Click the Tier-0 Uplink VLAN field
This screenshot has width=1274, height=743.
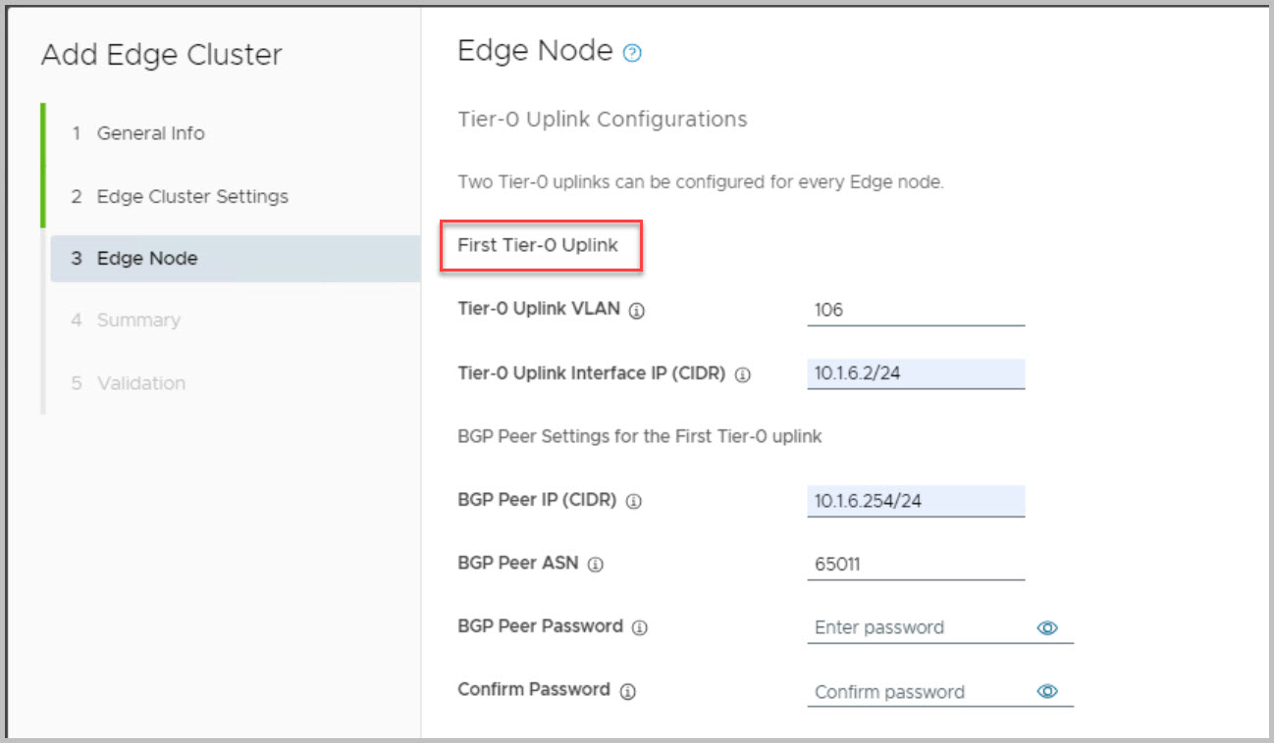(915, 310)
